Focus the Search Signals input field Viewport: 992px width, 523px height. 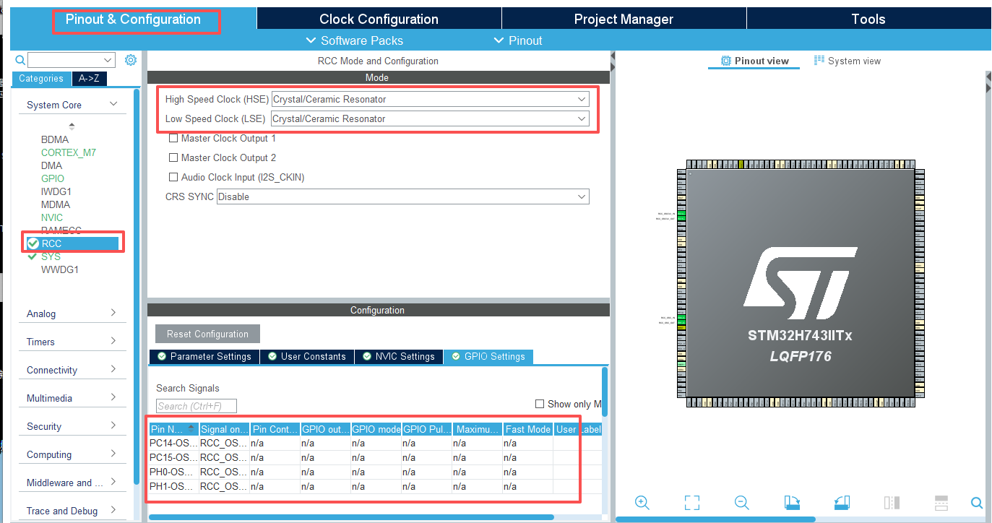197,406
